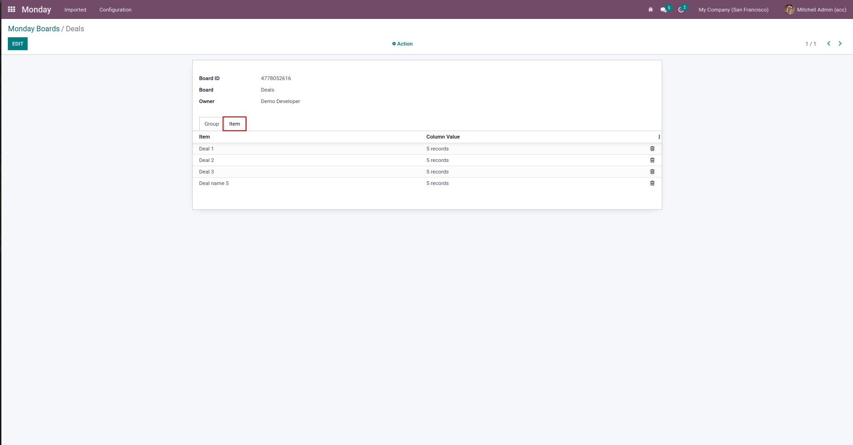
Task: Click the debug bug icon
Action: point(651,10)
